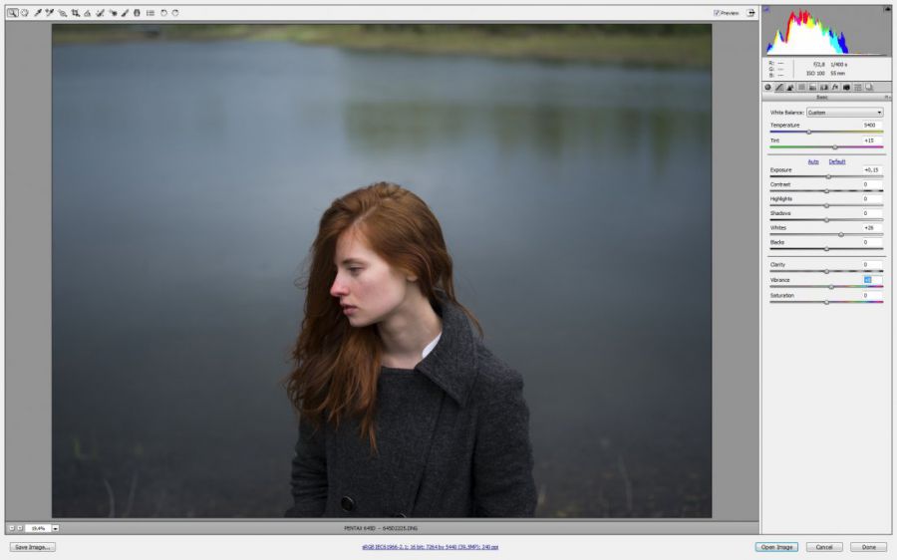
Task: Click the Auto tone link
Action: [x=813, y=161]
